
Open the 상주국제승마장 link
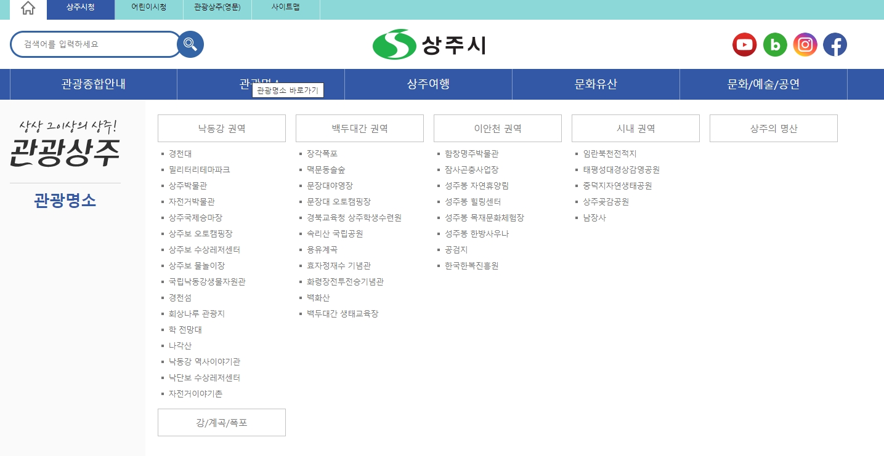point(195,218)
